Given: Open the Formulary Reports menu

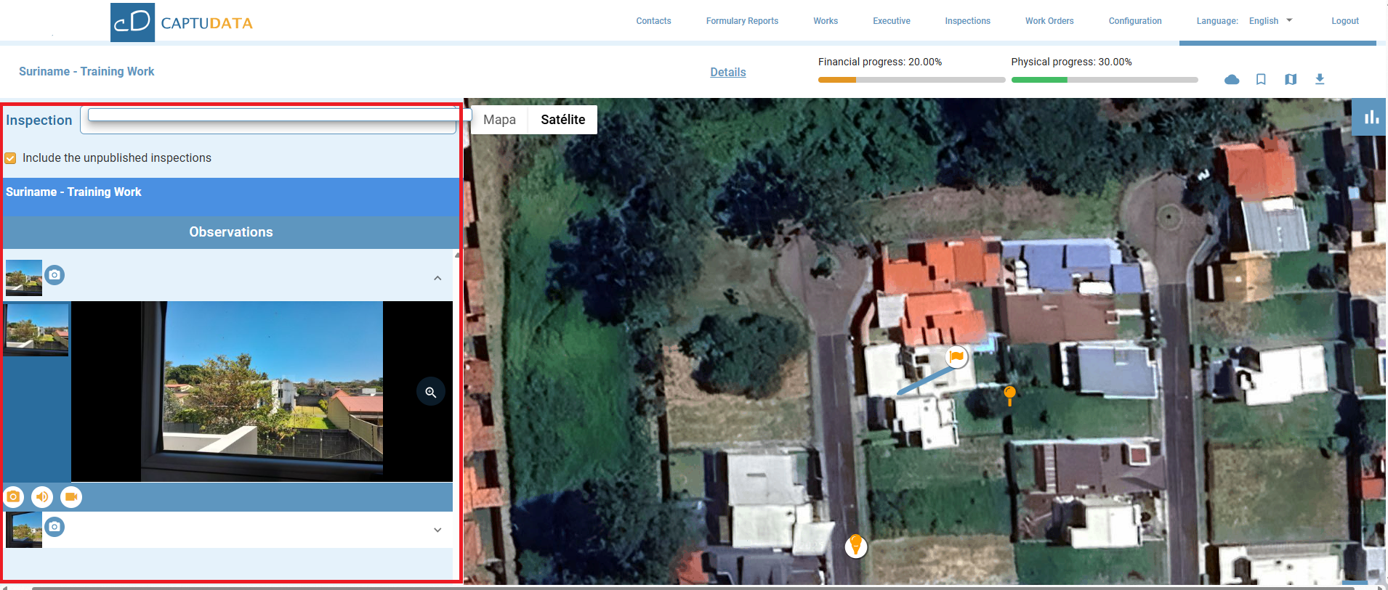Looking at the screenshot, I should tap(742, 21).
